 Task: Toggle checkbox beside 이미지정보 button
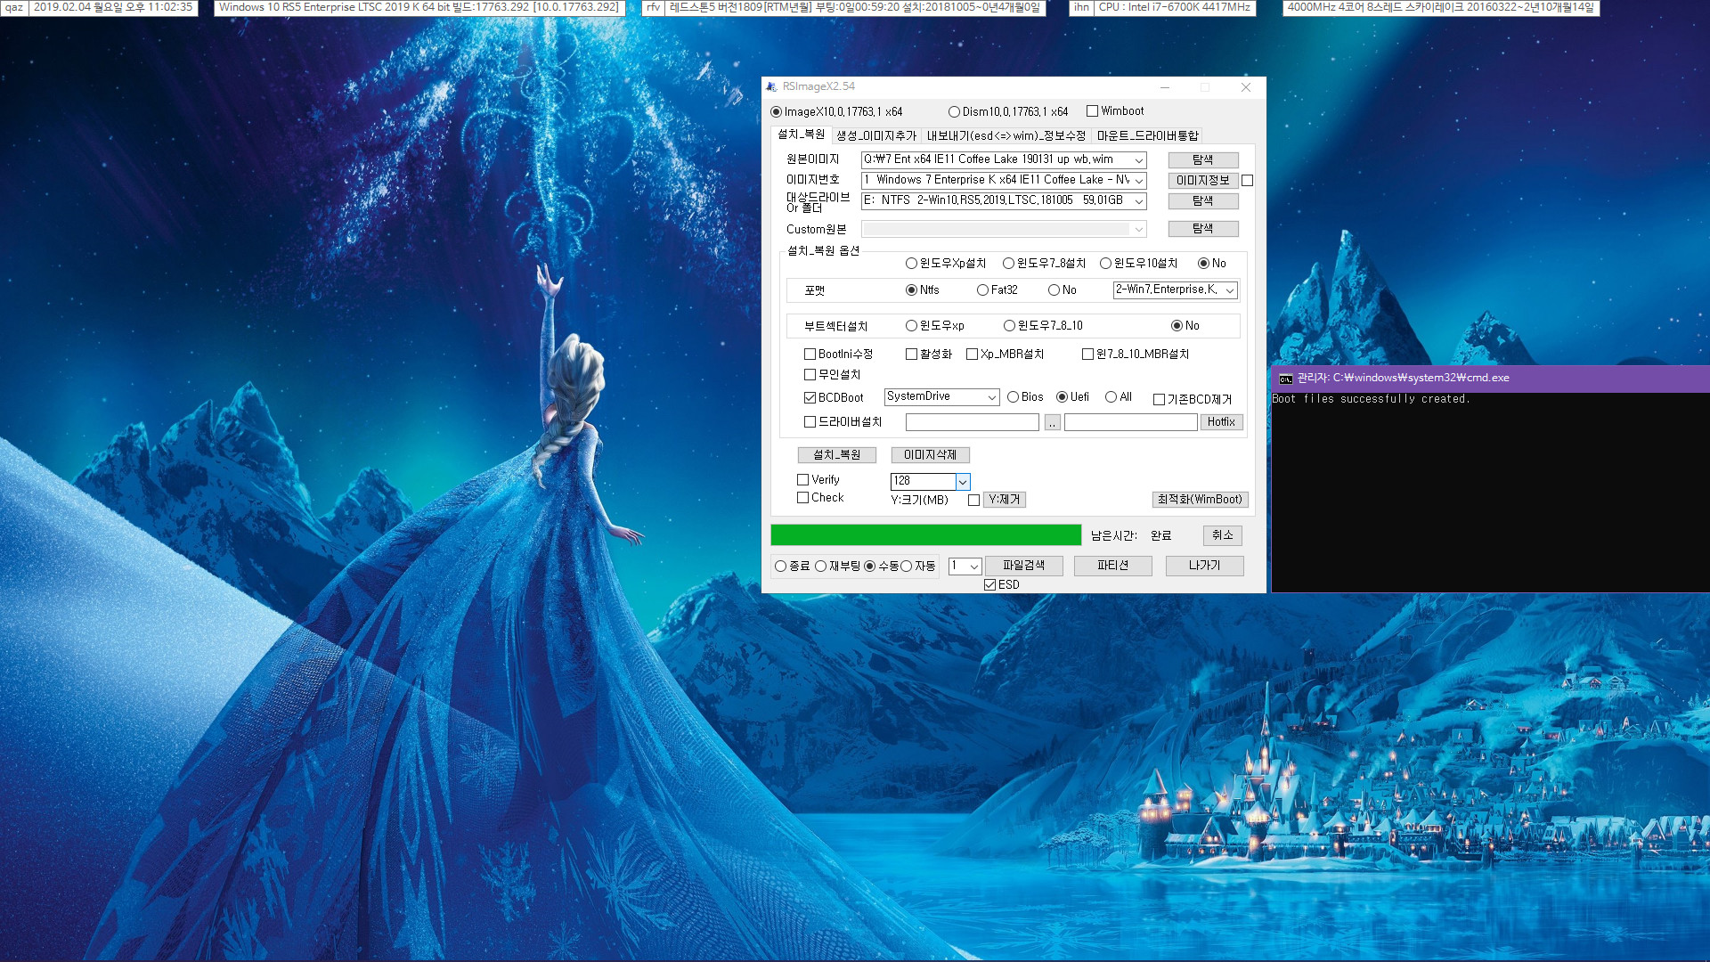[1248, 181]
